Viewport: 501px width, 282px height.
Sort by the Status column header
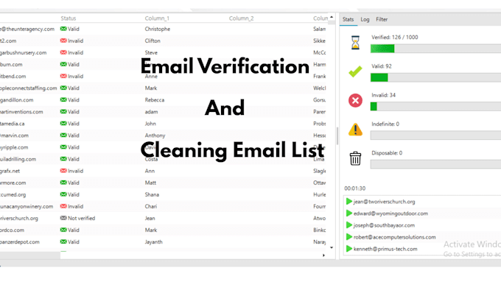pos(69,18)
